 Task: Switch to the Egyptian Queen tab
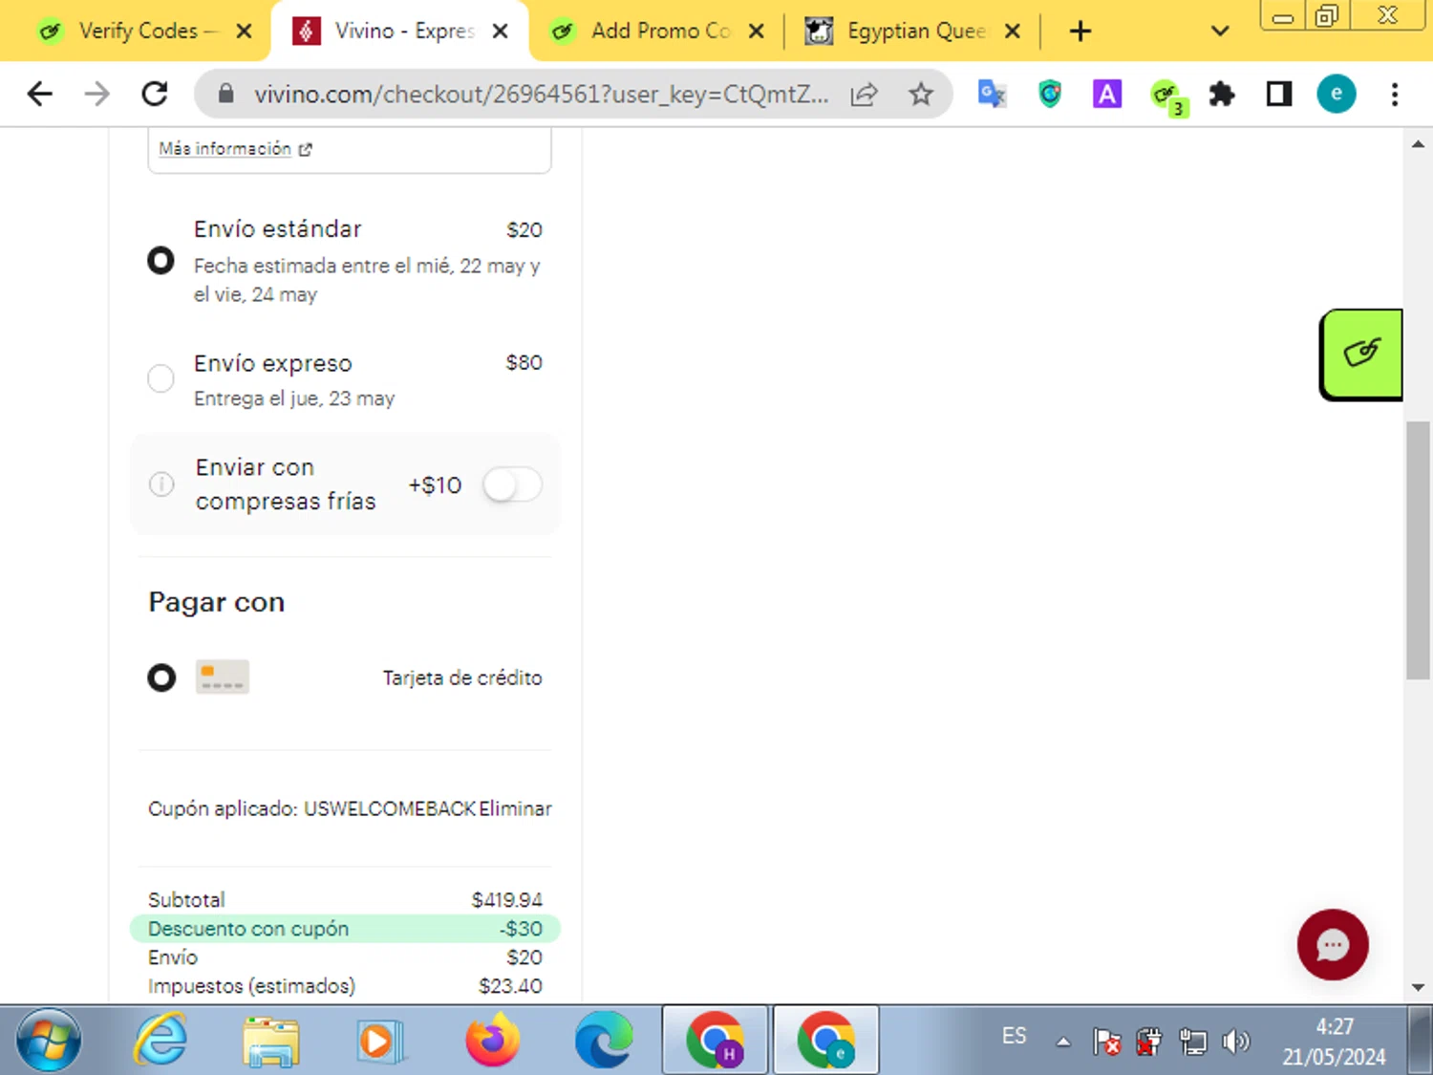913,32
